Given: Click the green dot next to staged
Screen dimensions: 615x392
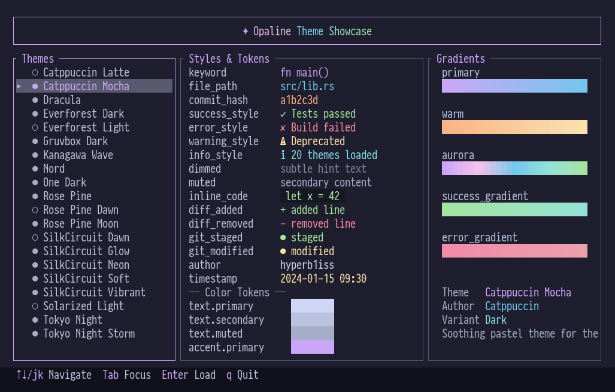Looking at the screenshot, I should click(x=283, y=237).
